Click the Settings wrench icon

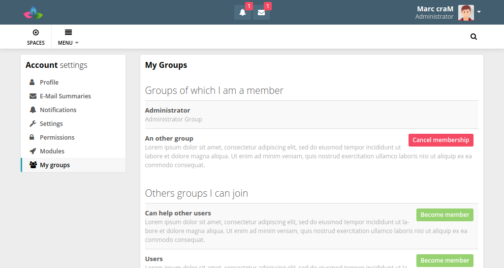[x=32, y=124]
